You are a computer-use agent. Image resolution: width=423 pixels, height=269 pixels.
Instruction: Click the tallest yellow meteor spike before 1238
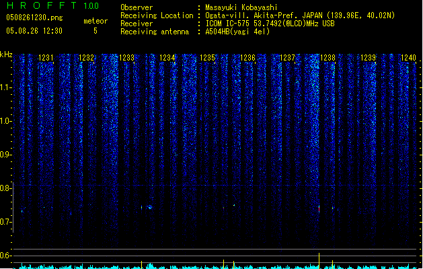click(319, 261)
